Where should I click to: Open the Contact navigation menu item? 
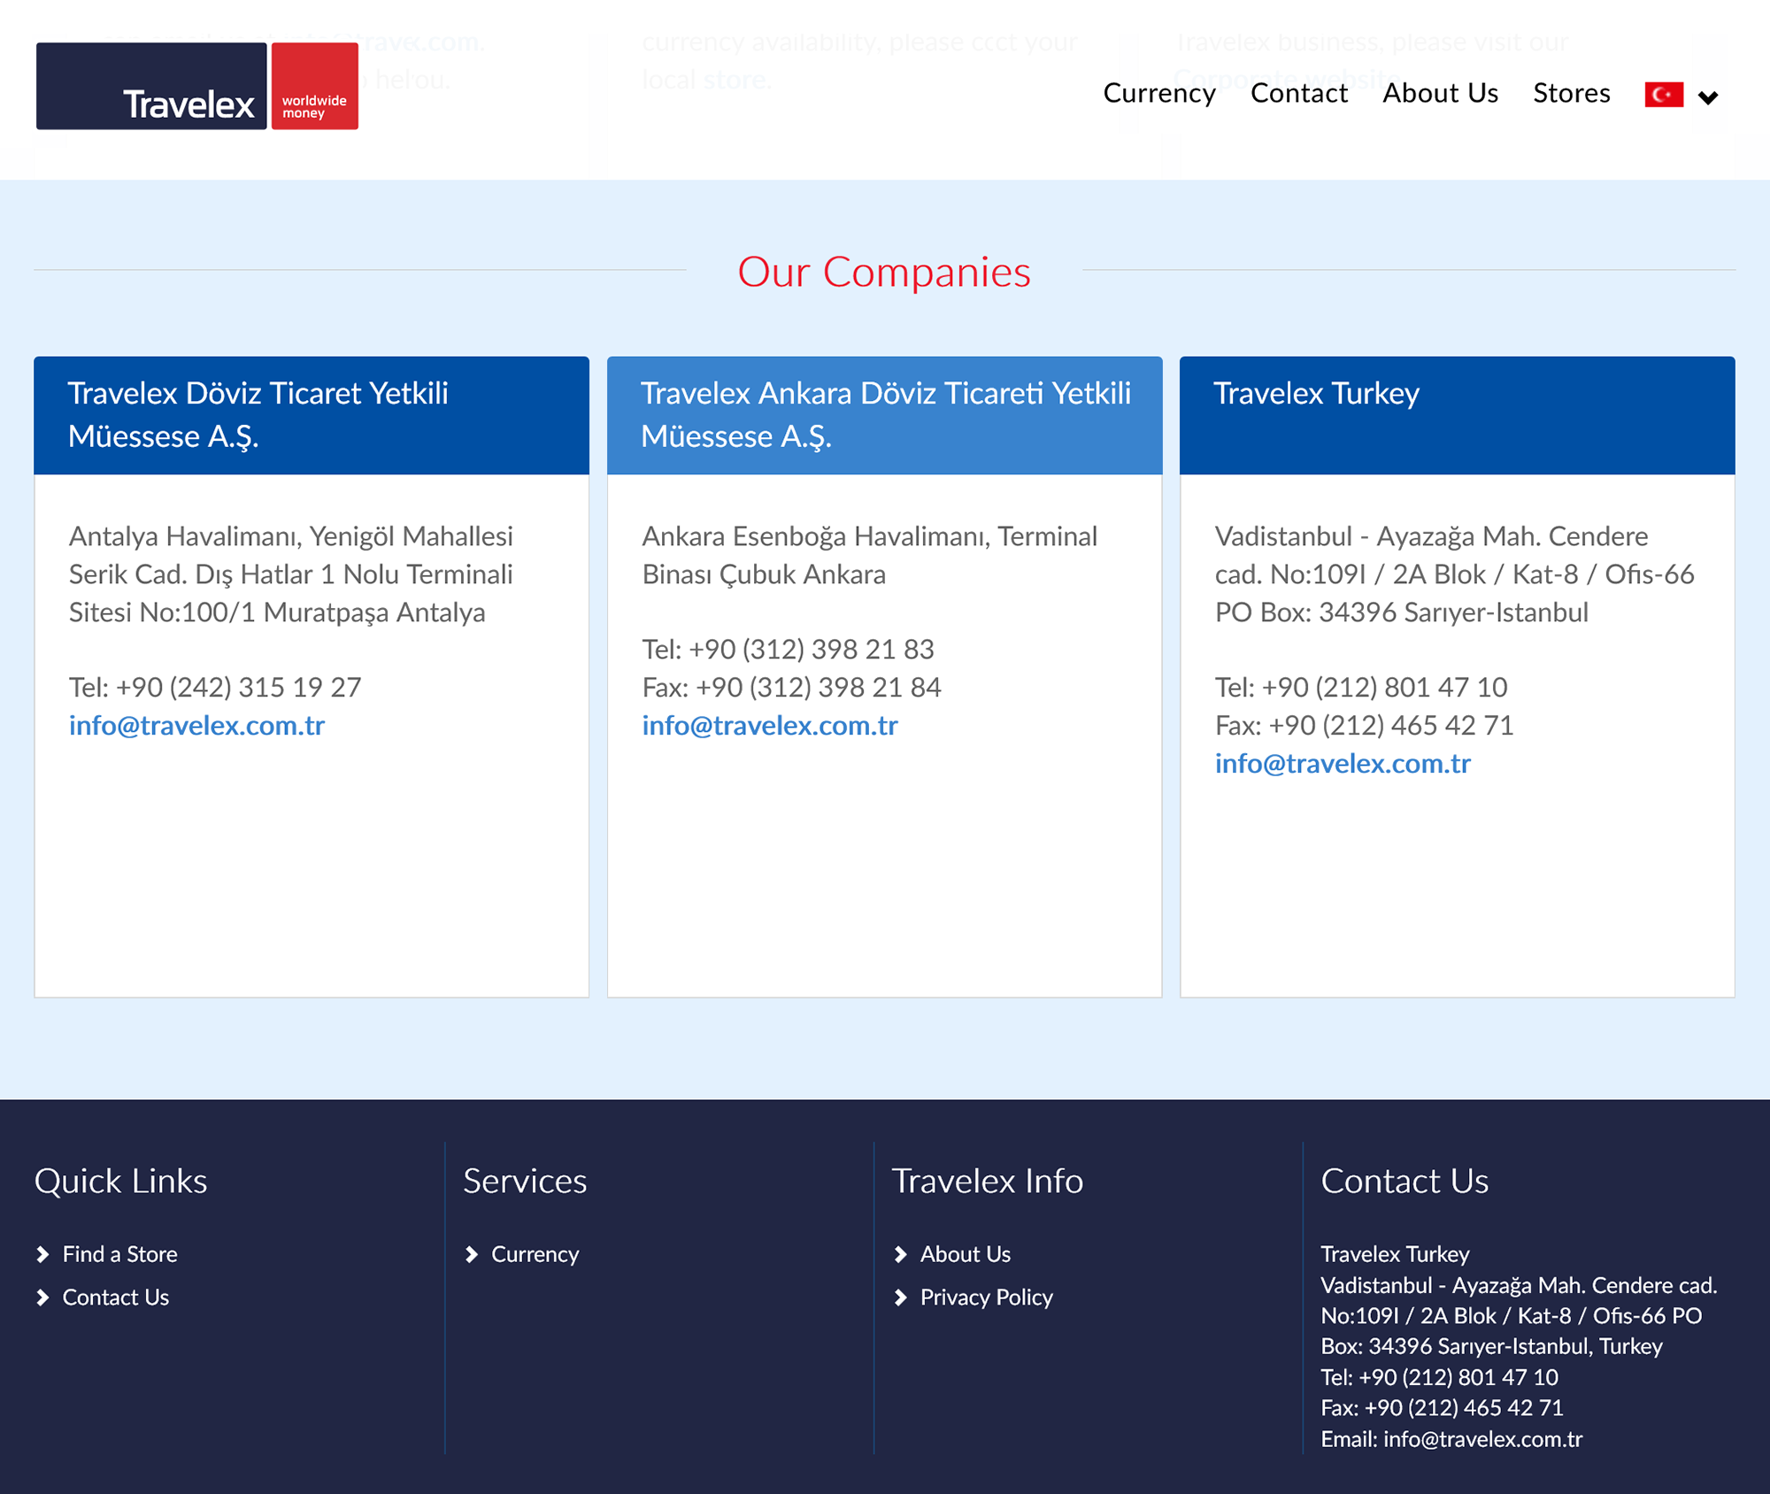(1299, 93)
